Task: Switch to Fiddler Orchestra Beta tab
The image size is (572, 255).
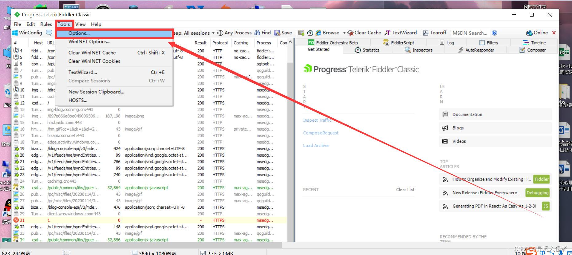Action: [333, 43]
